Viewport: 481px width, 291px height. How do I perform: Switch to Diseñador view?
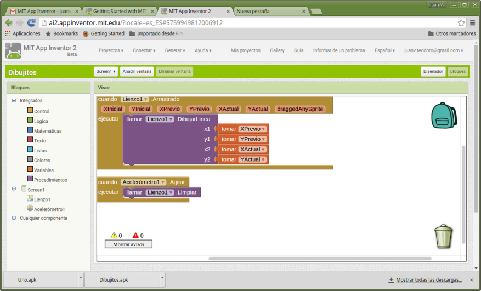(433, 71)
